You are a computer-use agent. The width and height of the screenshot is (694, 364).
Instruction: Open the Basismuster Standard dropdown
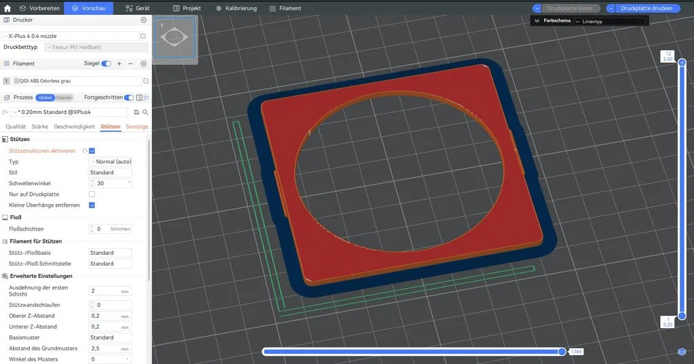(x=110, y=338)
